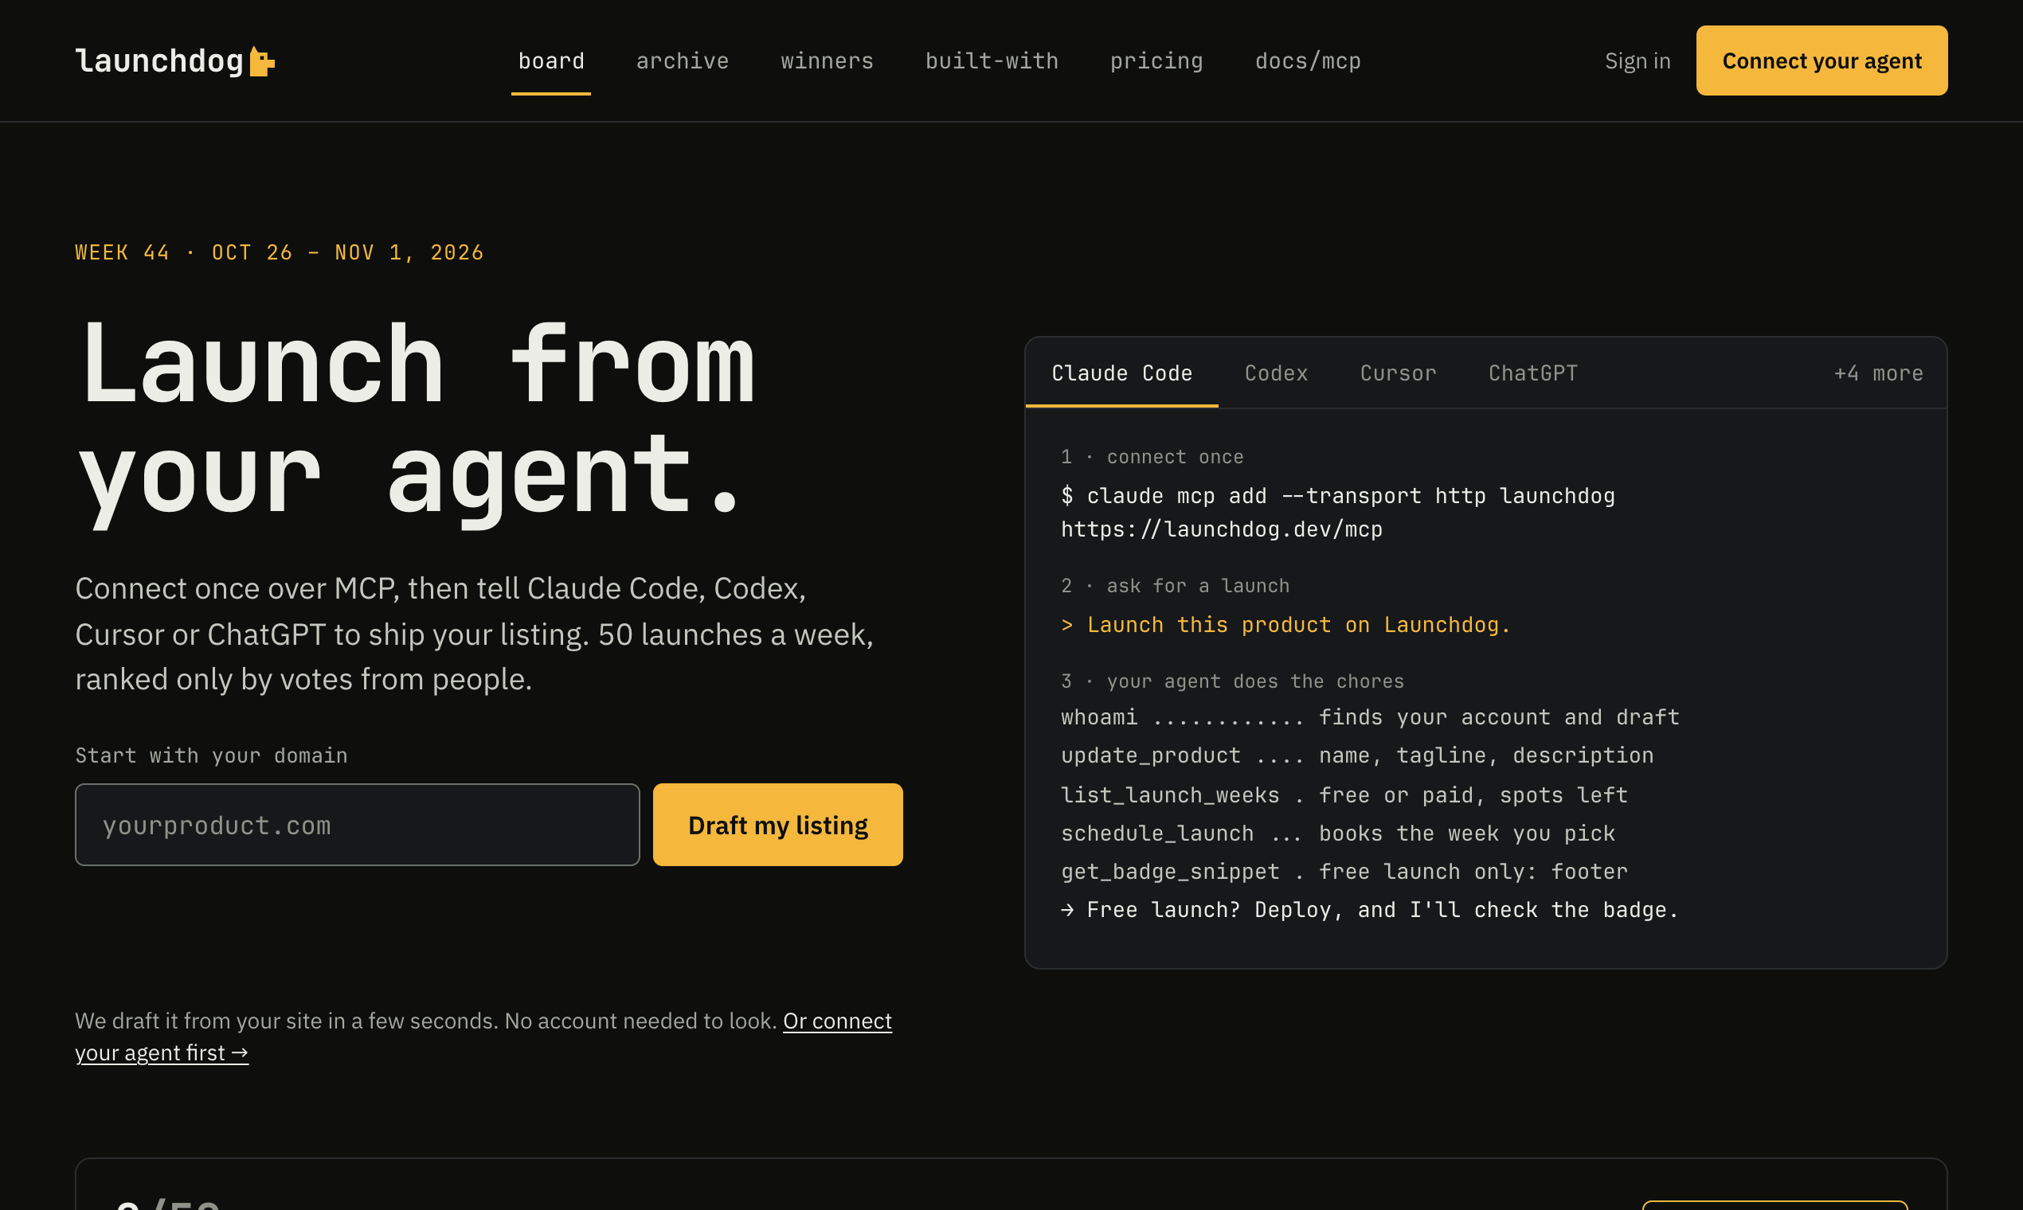2023x1210 pixels.
Task: Go to the archive page
Action: click(682, 61)
